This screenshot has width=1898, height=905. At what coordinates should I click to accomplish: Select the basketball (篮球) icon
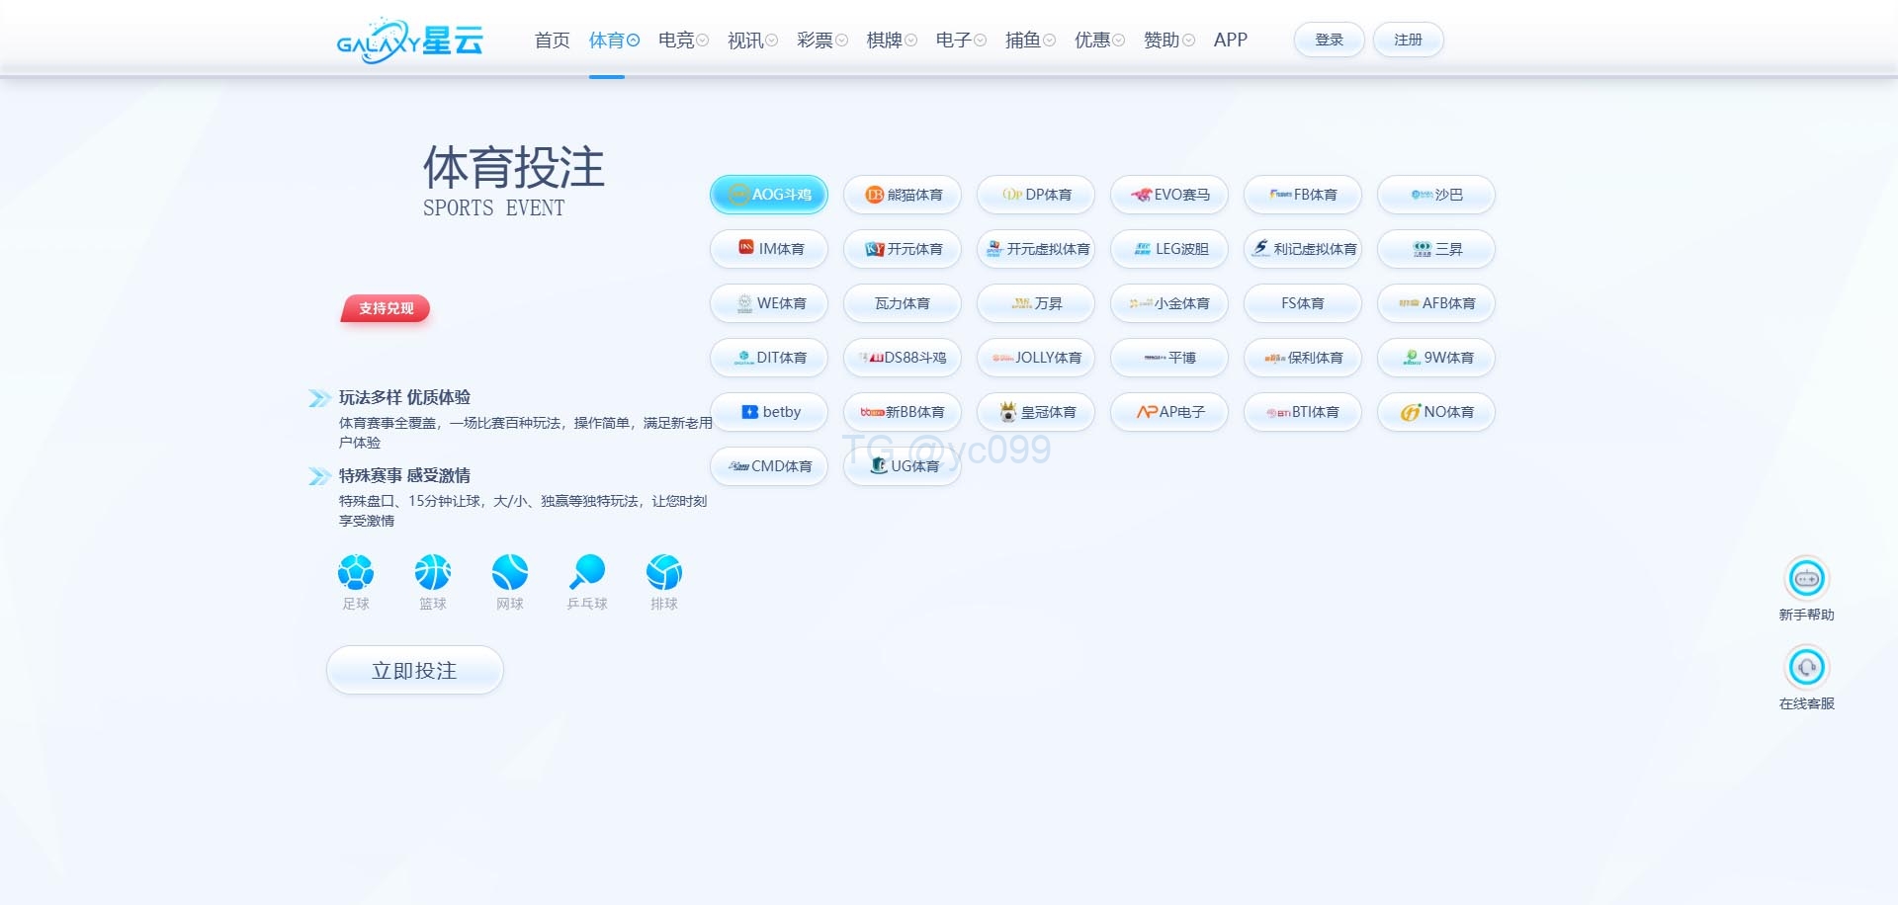tap(433, 572)
